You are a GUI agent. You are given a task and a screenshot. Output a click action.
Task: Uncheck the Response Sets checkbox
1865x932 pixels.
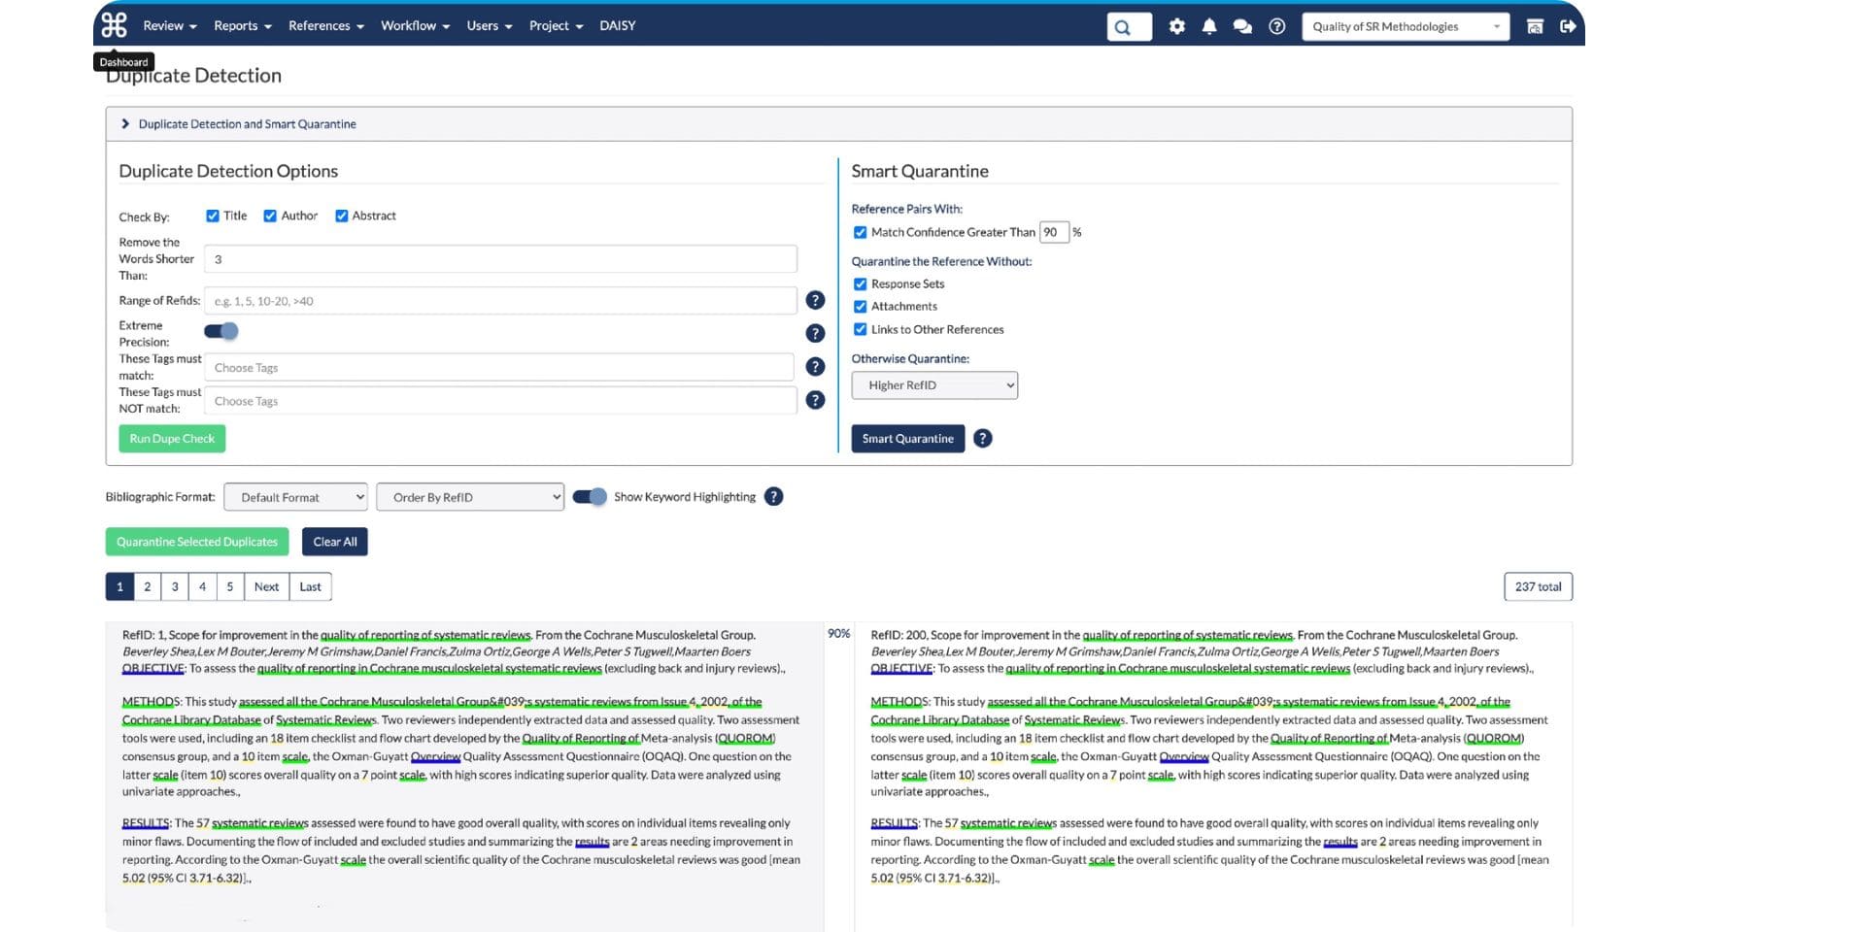(x=860, y=283)
